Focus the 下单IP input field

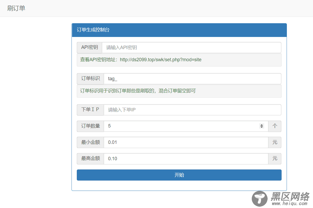coord(192,110)
